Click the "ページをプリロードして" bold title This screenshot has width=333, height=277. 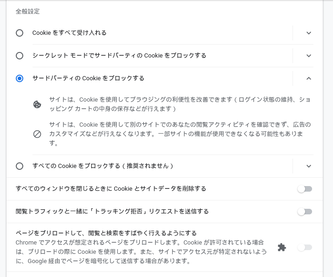106,233
